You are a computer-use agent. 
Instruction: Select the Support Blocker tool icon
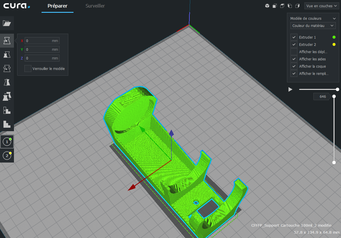(x=7, y=110)
